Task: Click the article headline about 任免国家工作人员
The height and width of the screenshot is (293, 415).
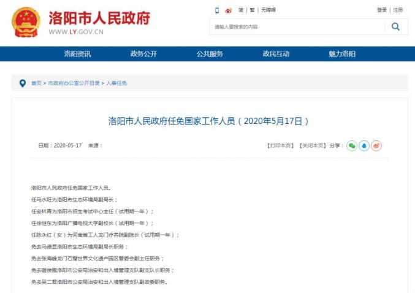Action: click(208, 121)
